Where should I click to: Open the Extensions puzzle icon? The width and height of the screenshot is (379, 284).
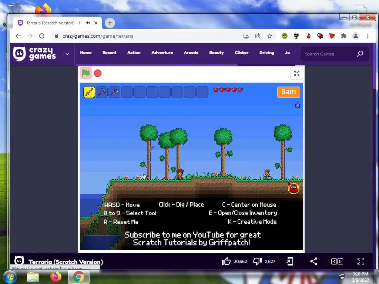[344, 36]
